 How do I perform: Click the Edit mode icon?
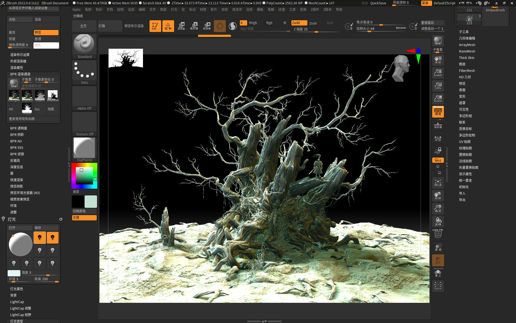(155, 26)
